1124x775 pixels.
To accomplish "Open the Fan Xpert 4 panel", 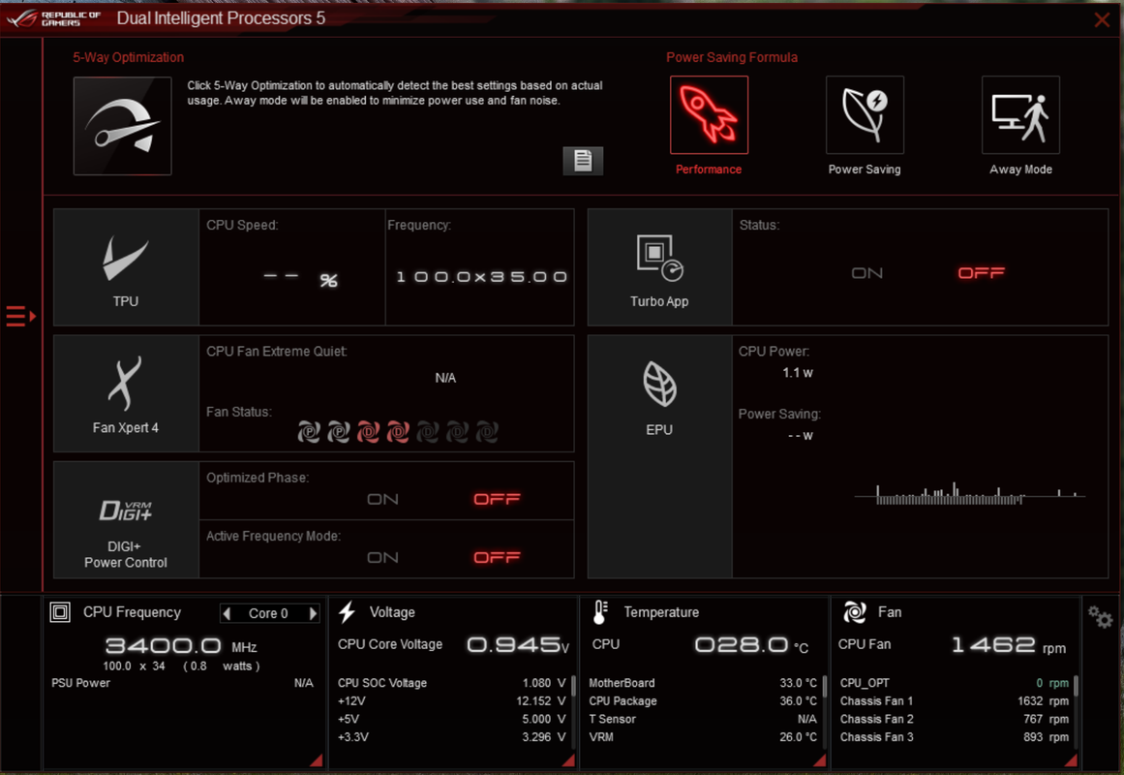I will point(126,394).
